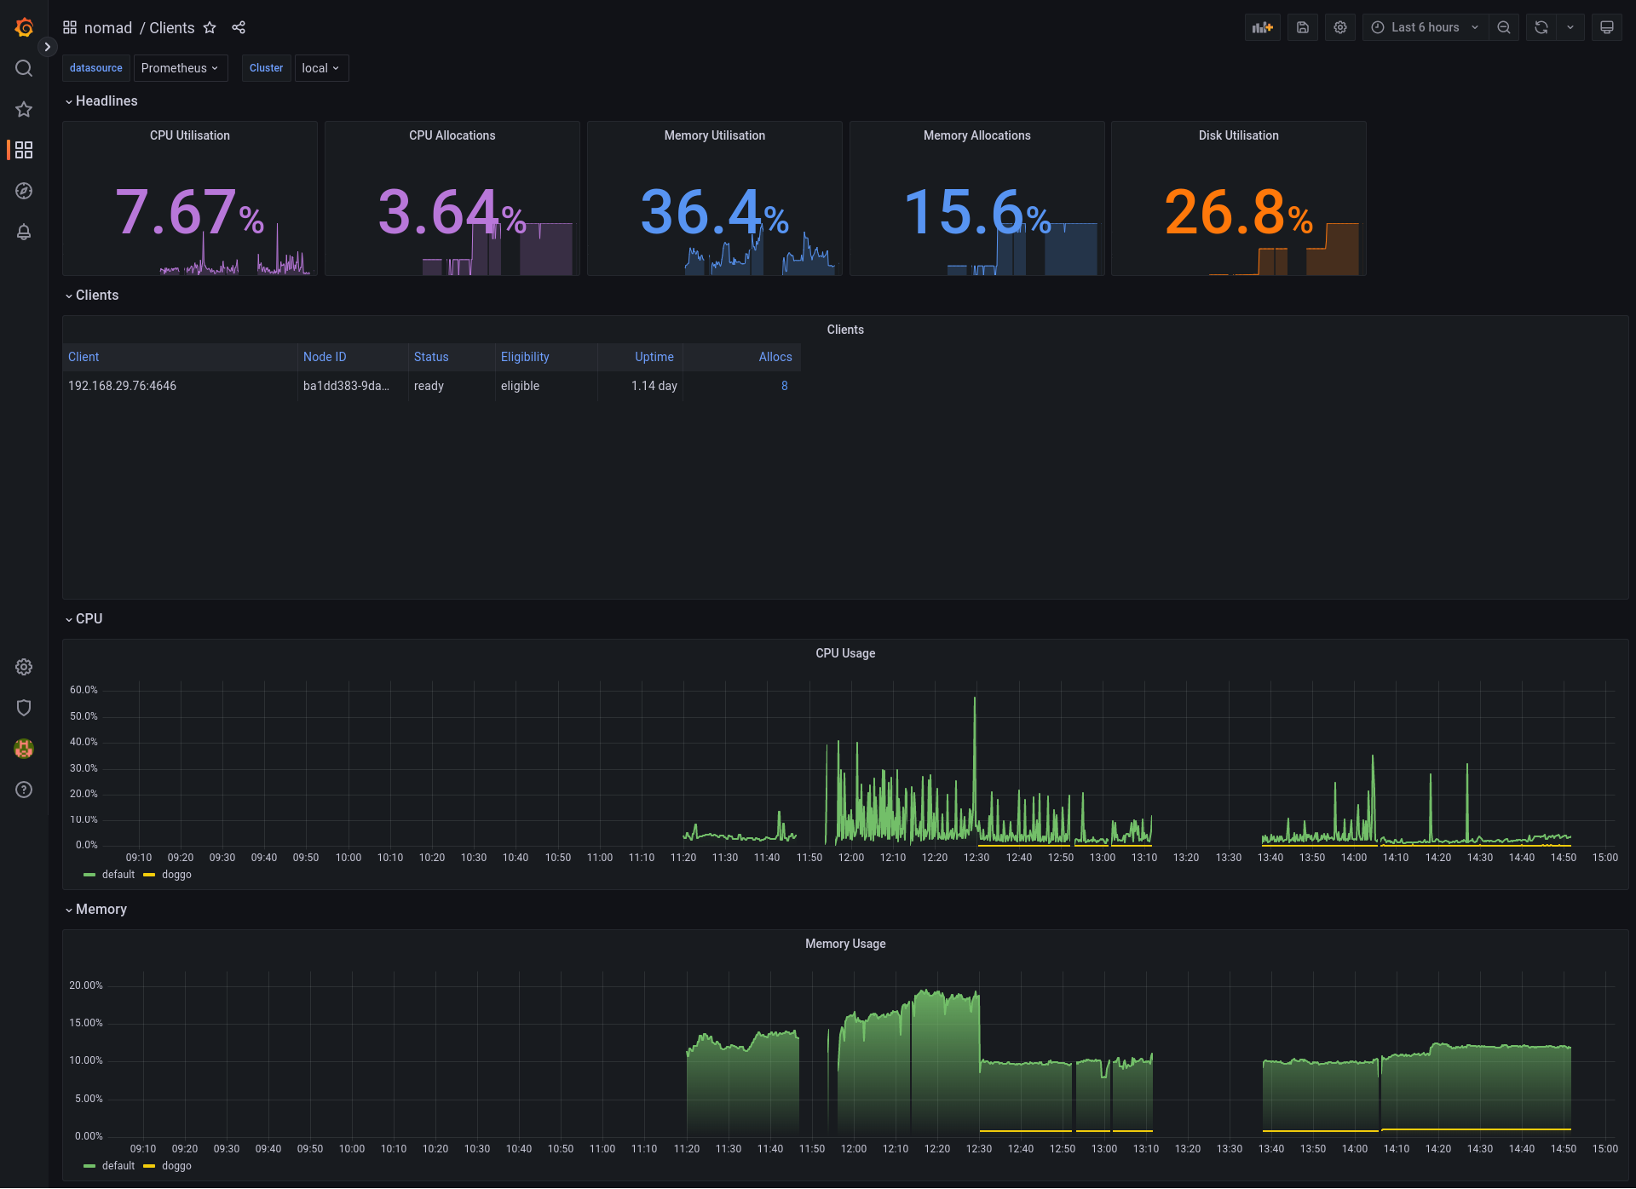Share the dashboard via share icon
Viewport: 1636px width, 1189px height.
click(239, 28)
